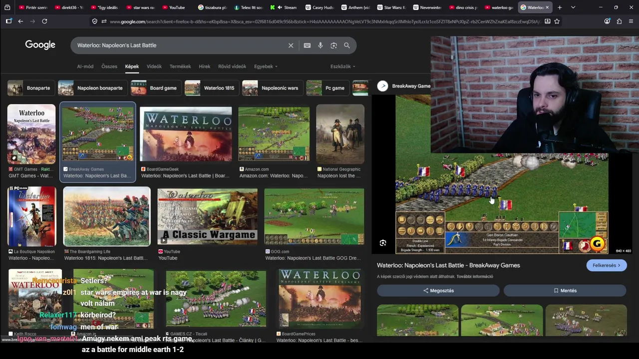This screenshot has width=639, height=359.
Task: Open GMT Games Waterloo box cover thumbnail
Action: point(31,134)
